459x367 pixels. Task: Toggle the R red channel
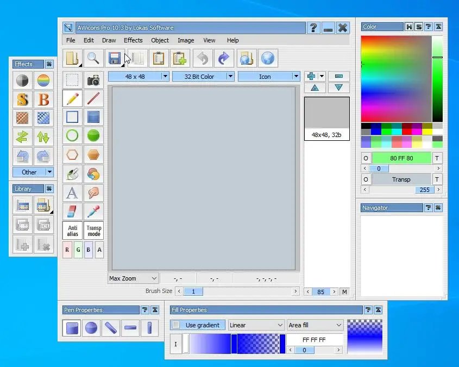[x=67, y=250]
